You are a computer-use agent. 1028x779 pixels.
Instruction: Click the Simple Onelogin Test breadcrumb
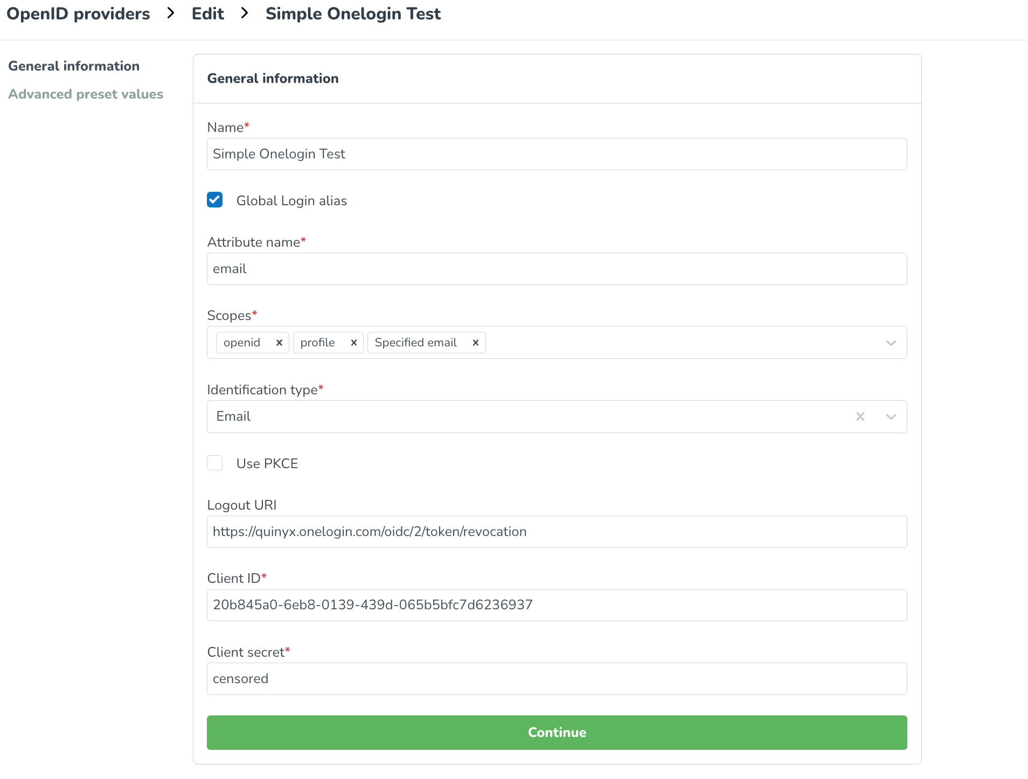click(353, 13)
